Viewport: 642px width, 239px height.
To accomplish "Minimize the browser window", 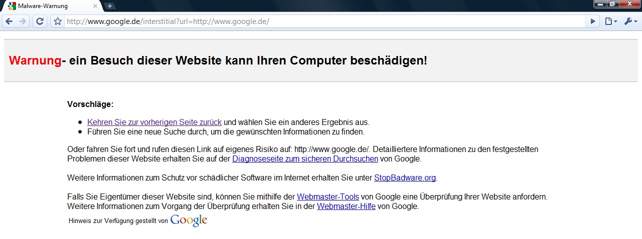I will tap(601, 4).
